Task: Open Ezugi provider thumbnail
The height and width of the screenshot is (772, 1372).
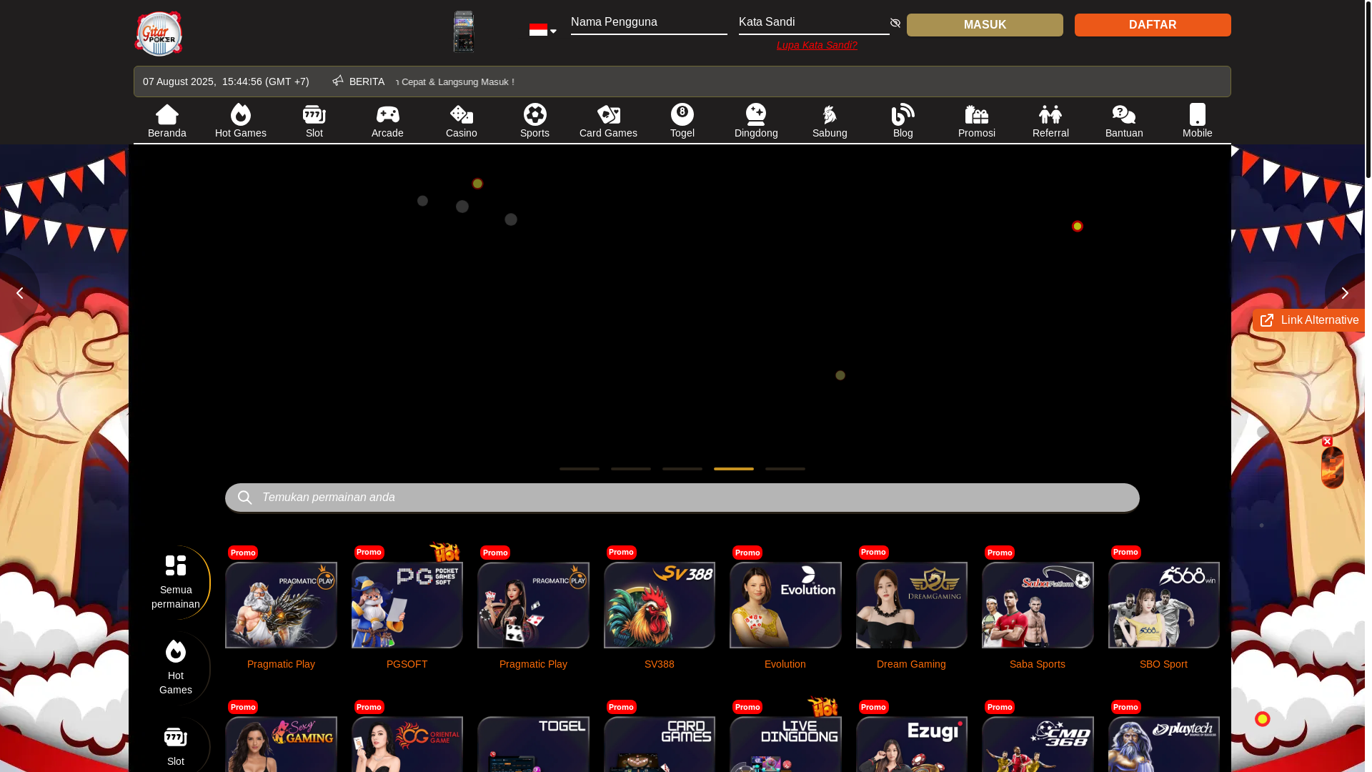Action: click(x=912, y=744)
